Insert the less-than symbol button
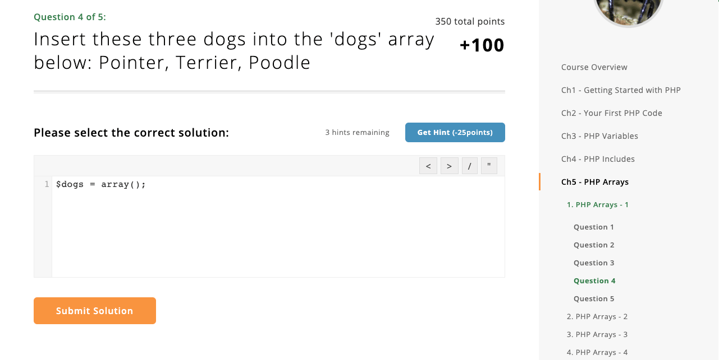Screen dimensions: 719x360 (x=428, y=166)
